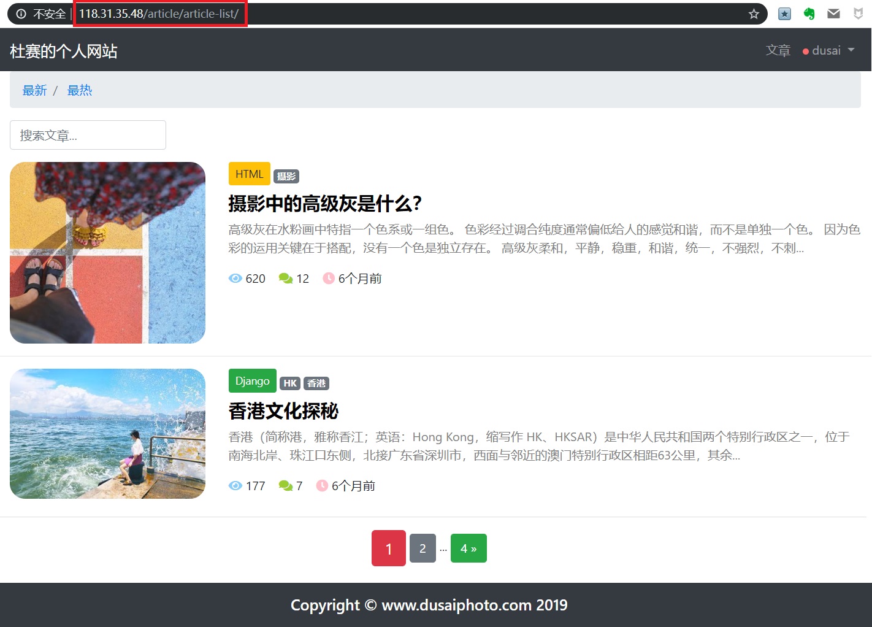
Task: Click the Hong Kong seaside article thumbnail
Action: pos(107,434)
